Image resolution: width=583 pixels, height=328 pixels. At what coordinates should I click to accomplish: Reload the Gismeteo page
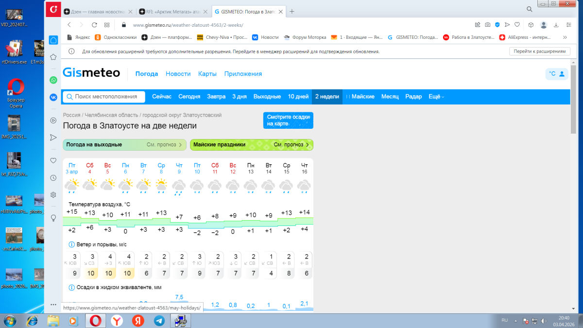point(94,25)
